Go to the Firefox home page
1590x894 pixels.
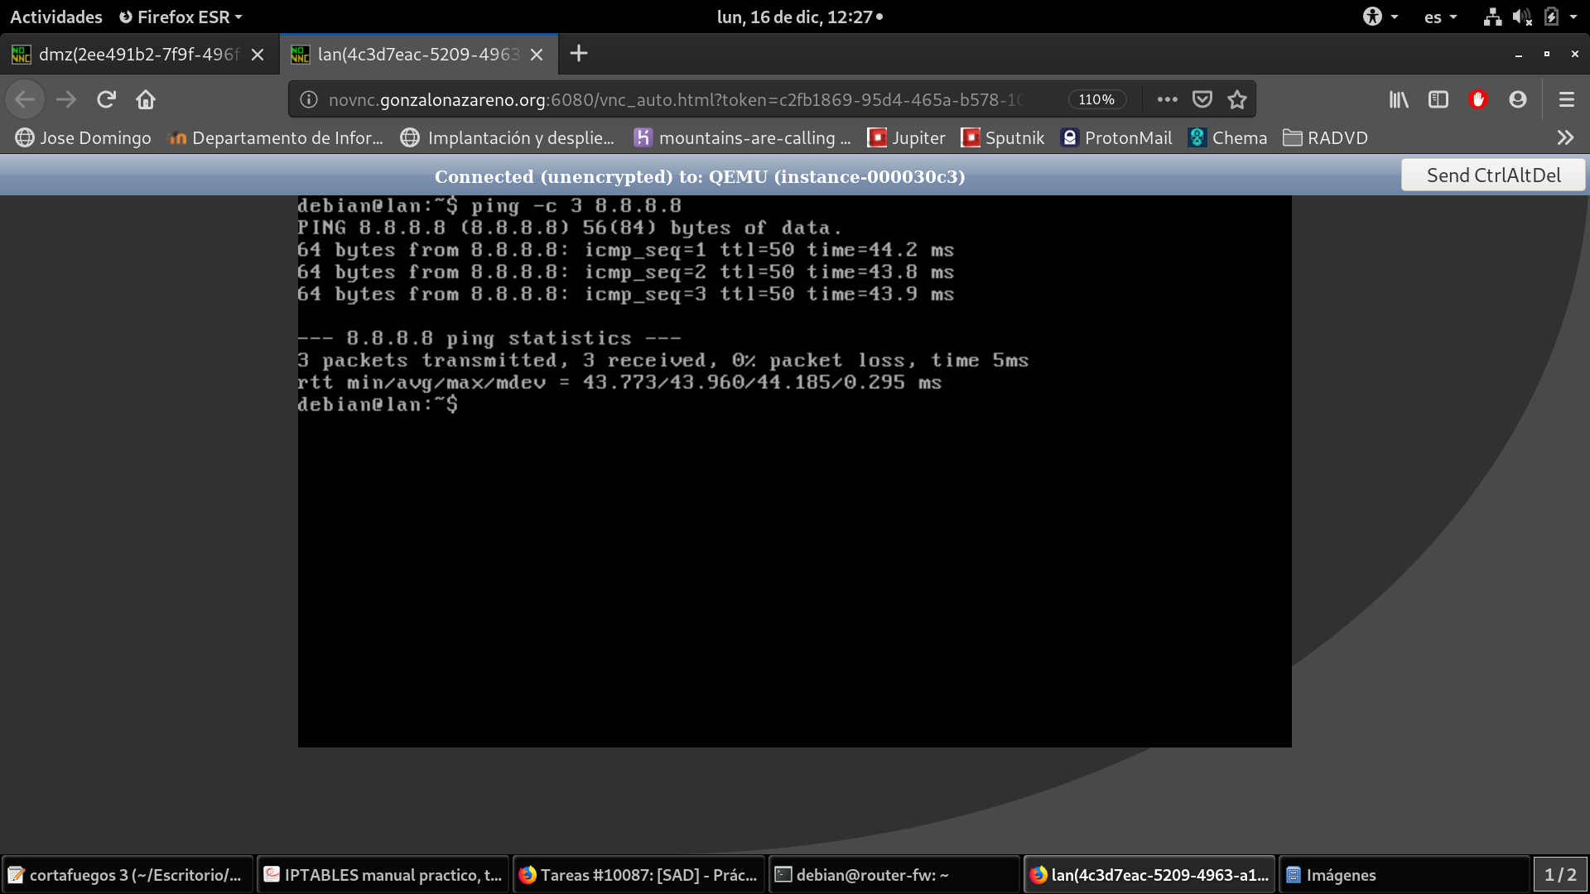146,99
